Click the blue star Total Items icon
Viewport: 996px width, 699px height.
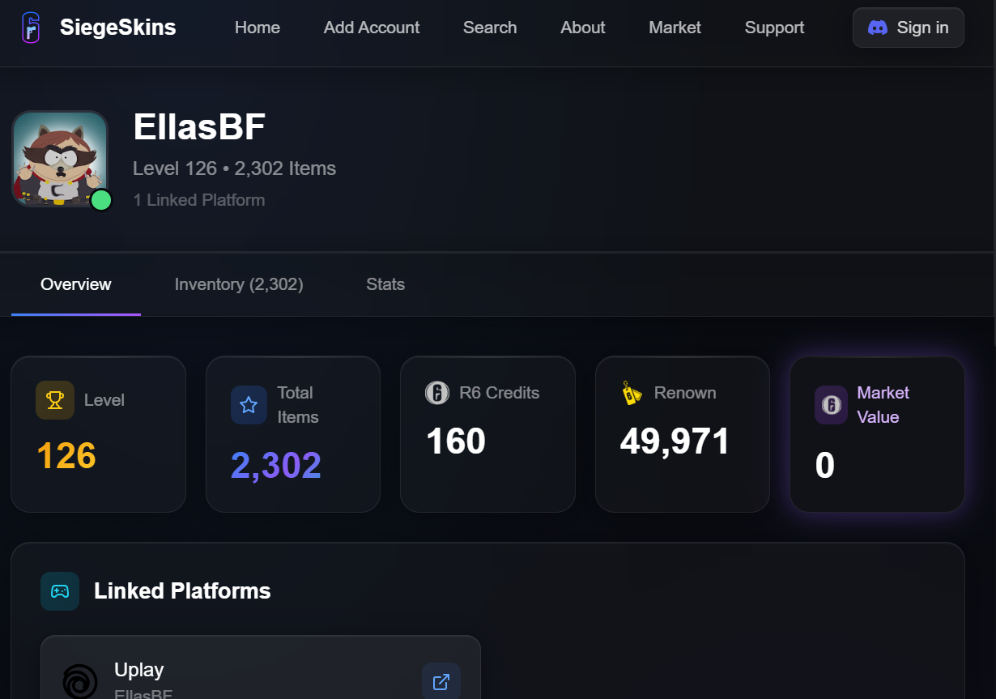tap(249, 405)
